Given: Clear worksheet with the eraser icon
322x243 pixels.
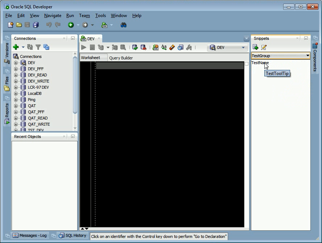Looking at the screenshot, I should 172,47.
